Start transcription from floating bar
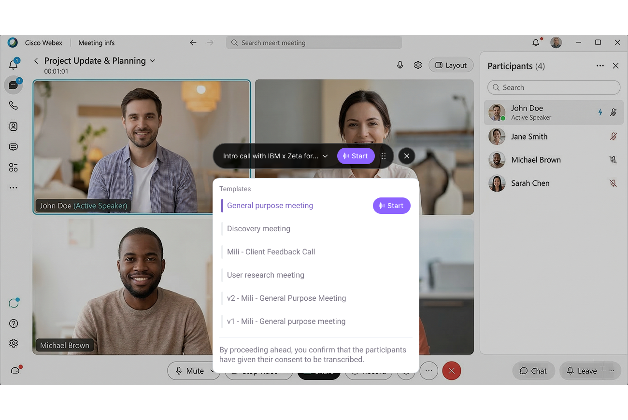Screen dimensions: 628x420 (356, 156)
